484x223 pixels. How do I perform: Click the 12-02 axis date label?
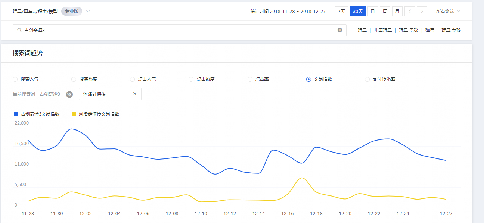point(86,214)
